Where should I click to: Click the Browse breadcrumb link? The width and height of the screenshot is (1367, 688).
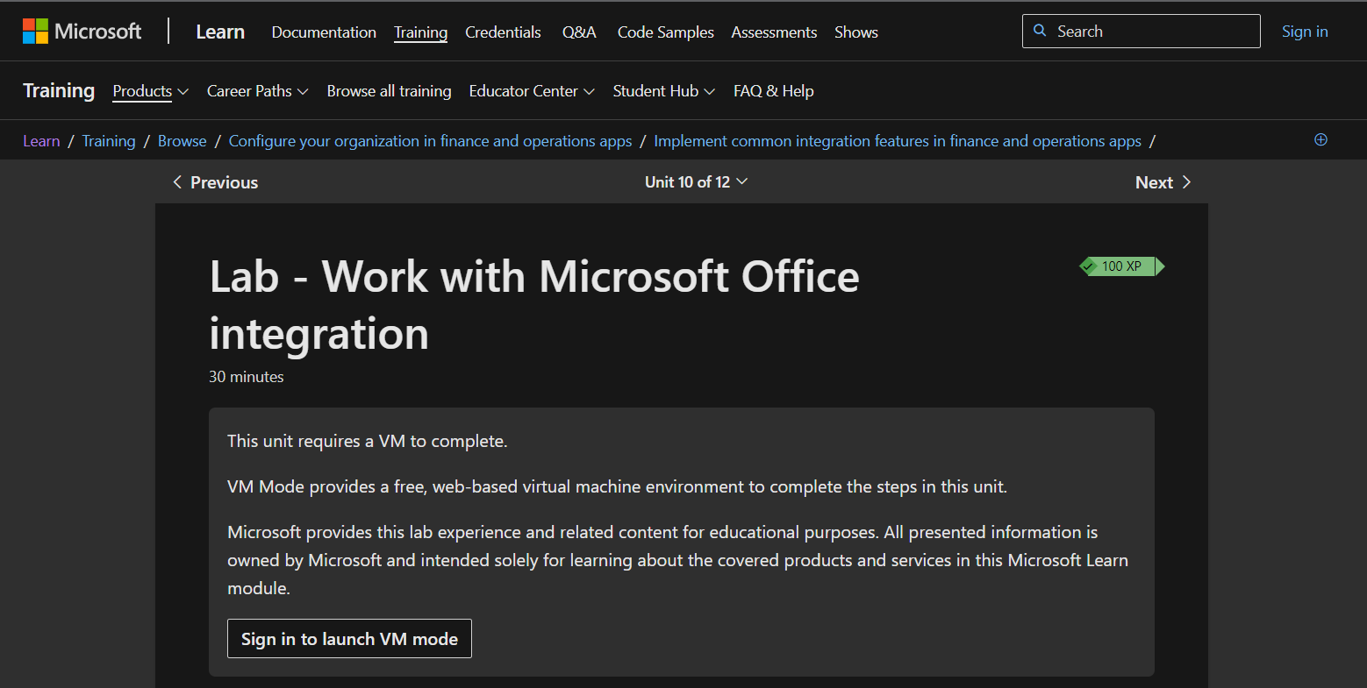tap(183, 141)
